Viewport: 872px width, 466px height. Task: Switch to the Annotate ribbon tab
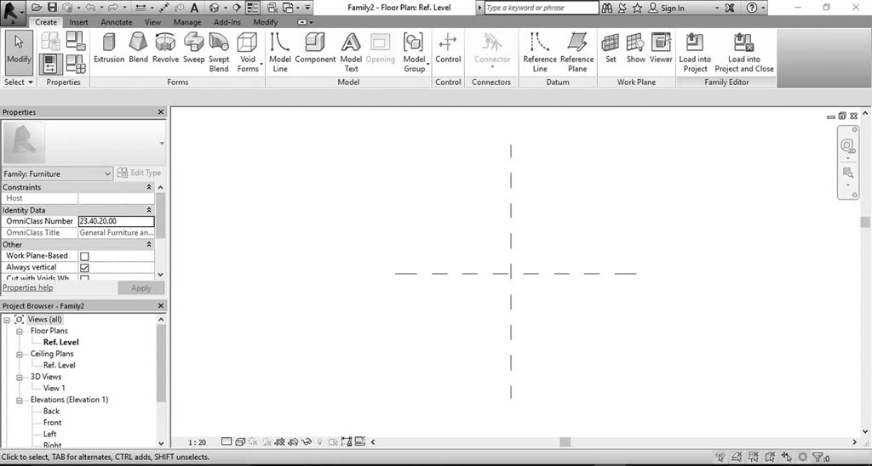pyautogui.click(x=116, y=22)
